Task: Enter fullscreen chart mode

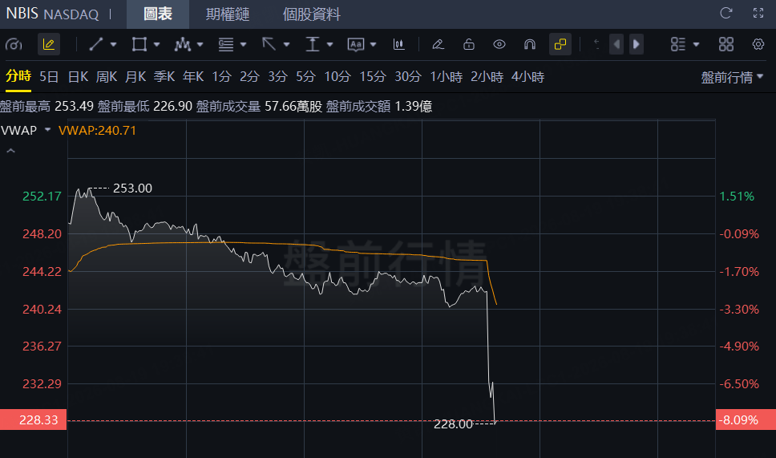Action: pos(758,14)
